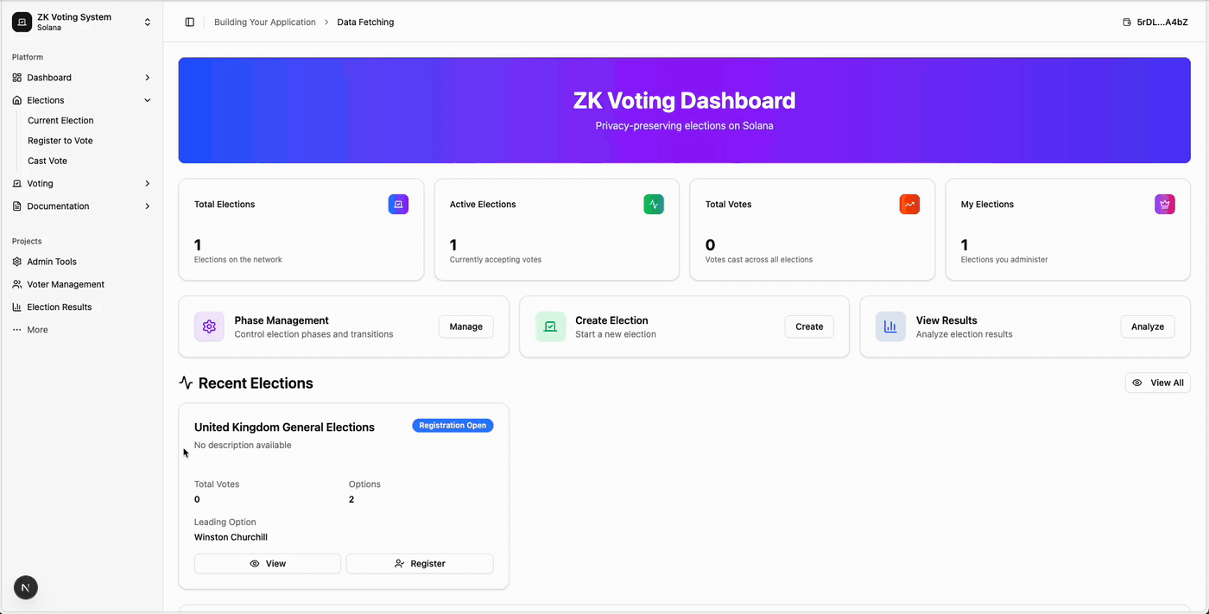Click the green Create Election icon
The width and height of the screenshot is (1209, 614).
coord(550,326)
